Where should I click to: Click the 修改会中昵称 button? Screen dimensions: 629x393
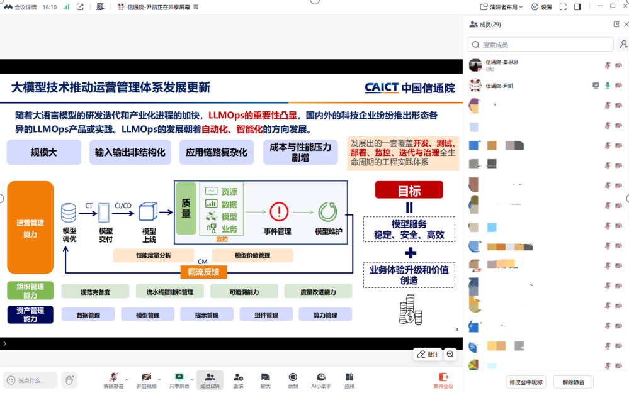click(526, 382)
